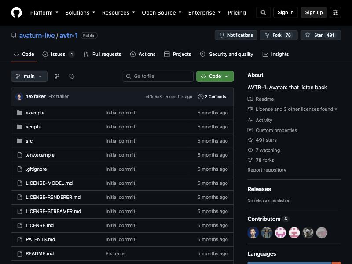Click the Sign in button
This screenshot has width=352, height=264.
285,12
